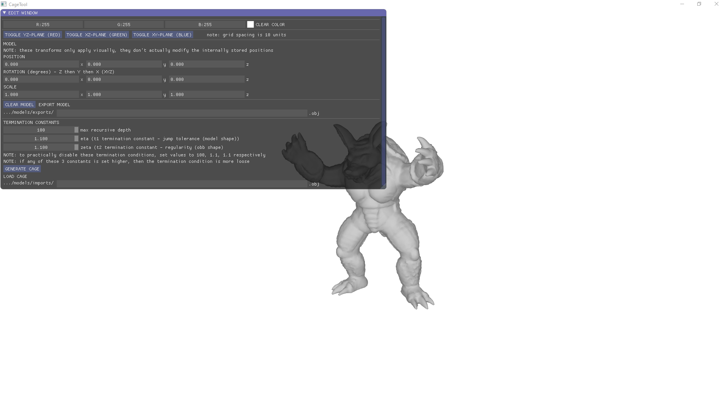This screenshot has height=408, width=726.
Task: Click the imports path .obj input field
Action: click(181, 184)
